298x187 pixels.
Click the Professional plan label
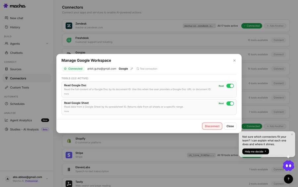pos(31,181)
